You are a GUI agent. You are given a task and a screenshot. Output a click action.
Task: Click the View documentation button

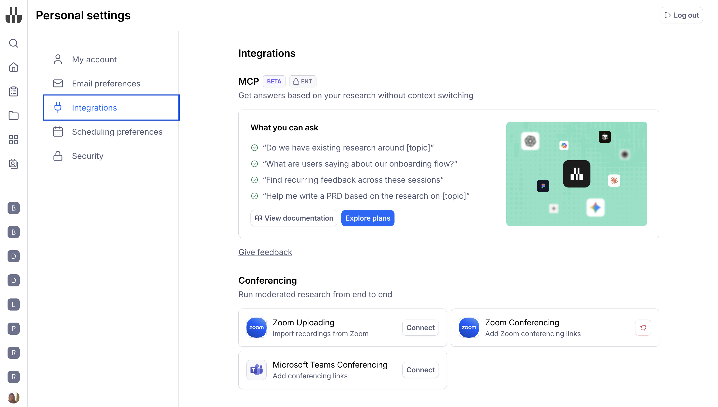pyautogui.click(x=294, y=218)
